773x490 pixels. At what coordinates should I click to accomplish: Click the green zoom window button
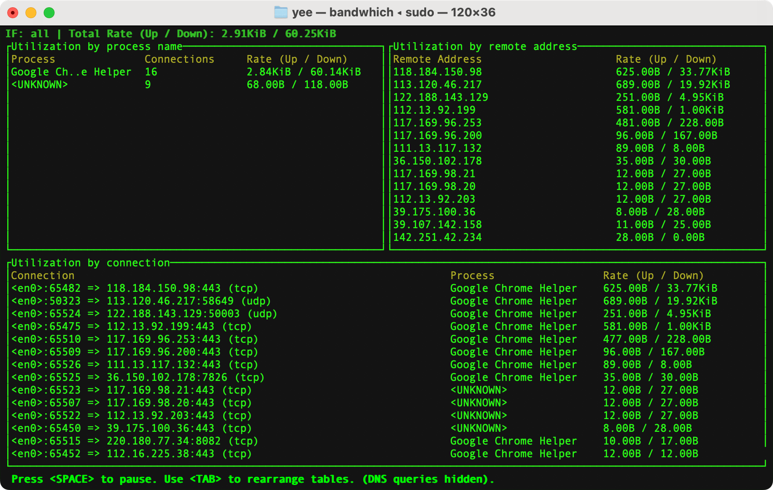tap(49, 13)
